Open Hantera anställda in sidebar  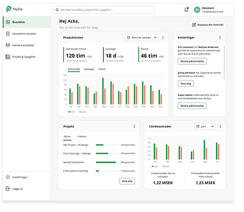pyautogui.click(x=27, y=45)
